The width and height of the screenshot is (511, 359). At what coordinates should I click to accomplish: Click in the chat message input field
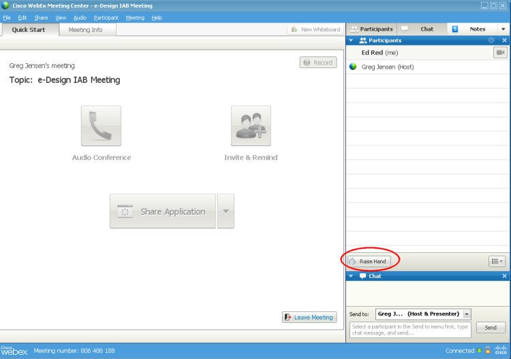[410, 330]
